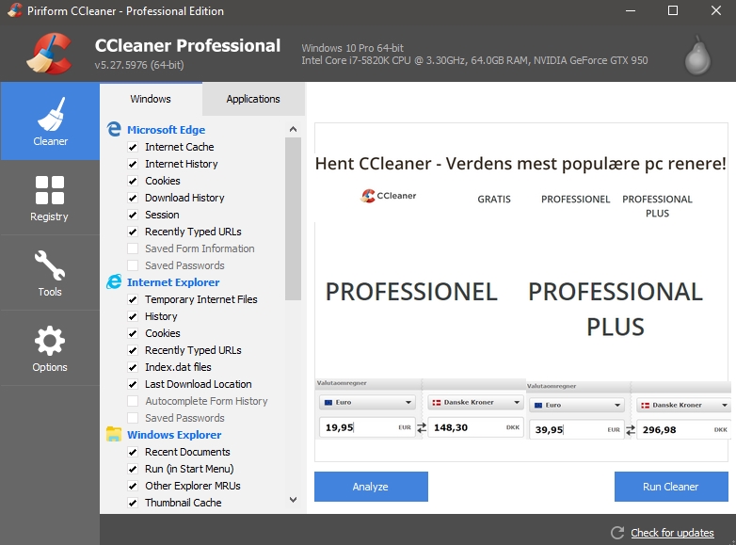Image resolution: width=736 pixels, height=545 pixels.
Task: Click the scroll down arrow of list
Action: click(294, 500)
